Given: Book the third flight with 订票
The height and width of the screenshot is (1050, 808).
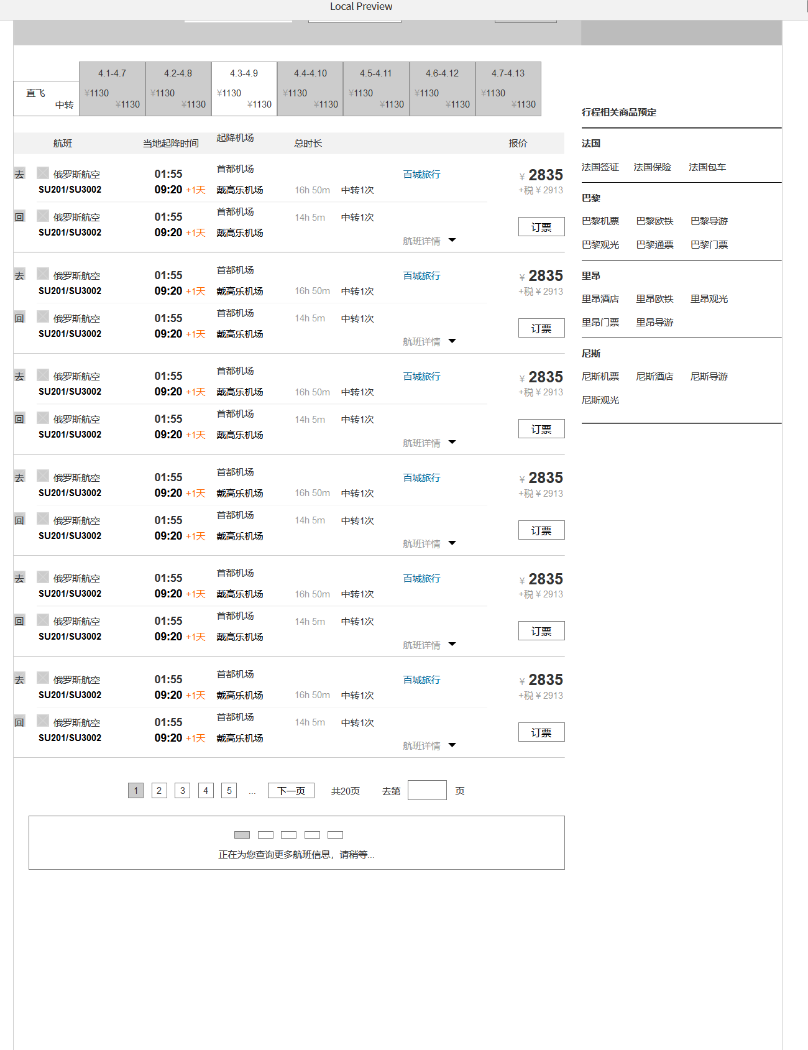Looking at the screenshot, I should 541,429.
